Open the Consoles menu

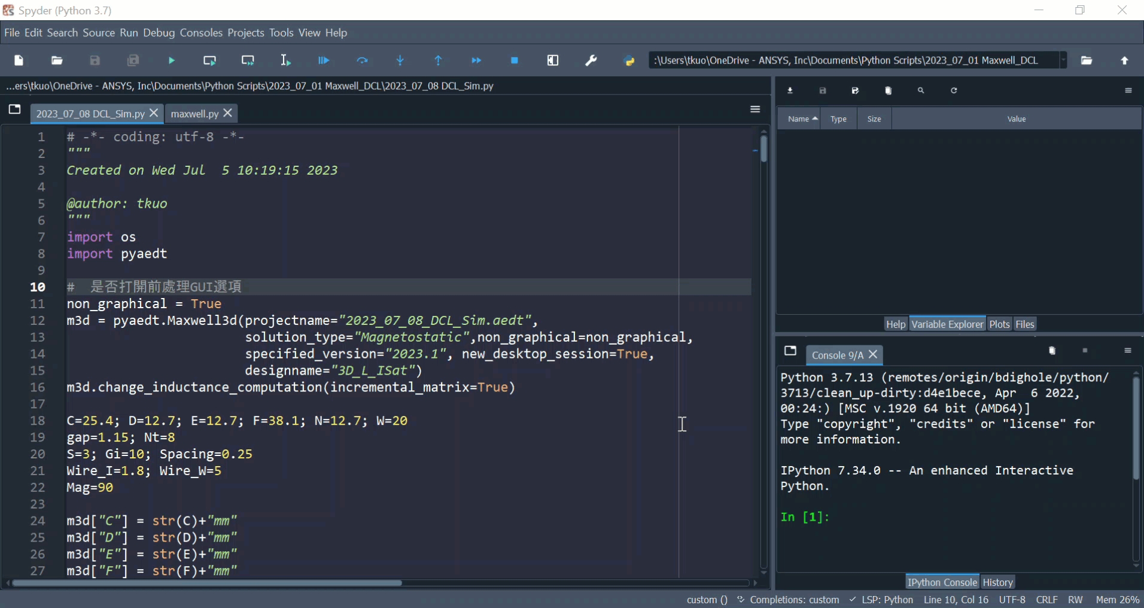pos(200,33)
